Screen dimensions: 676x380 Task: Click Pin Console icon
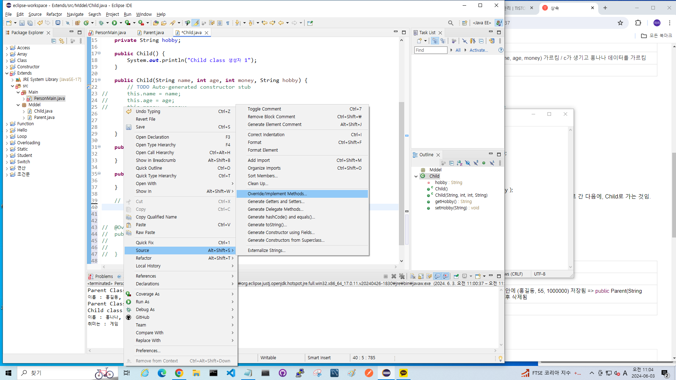(x=456, y=276)
